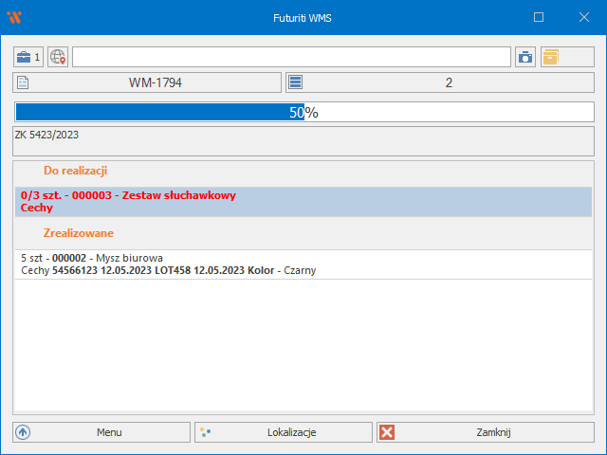607x455 pixels.
Task: Click the empty text input field
Action: 291,57
